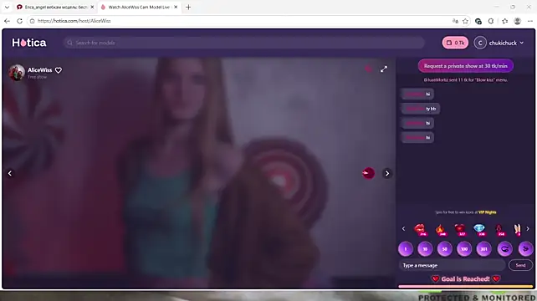Click the toy vibe purple circle

(x=505, y=249)
